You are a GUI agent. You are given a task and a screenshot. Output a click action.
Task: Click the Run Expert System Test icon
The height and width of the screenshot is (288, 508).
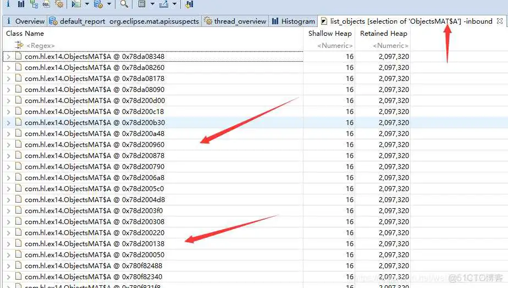coord(76,4)
